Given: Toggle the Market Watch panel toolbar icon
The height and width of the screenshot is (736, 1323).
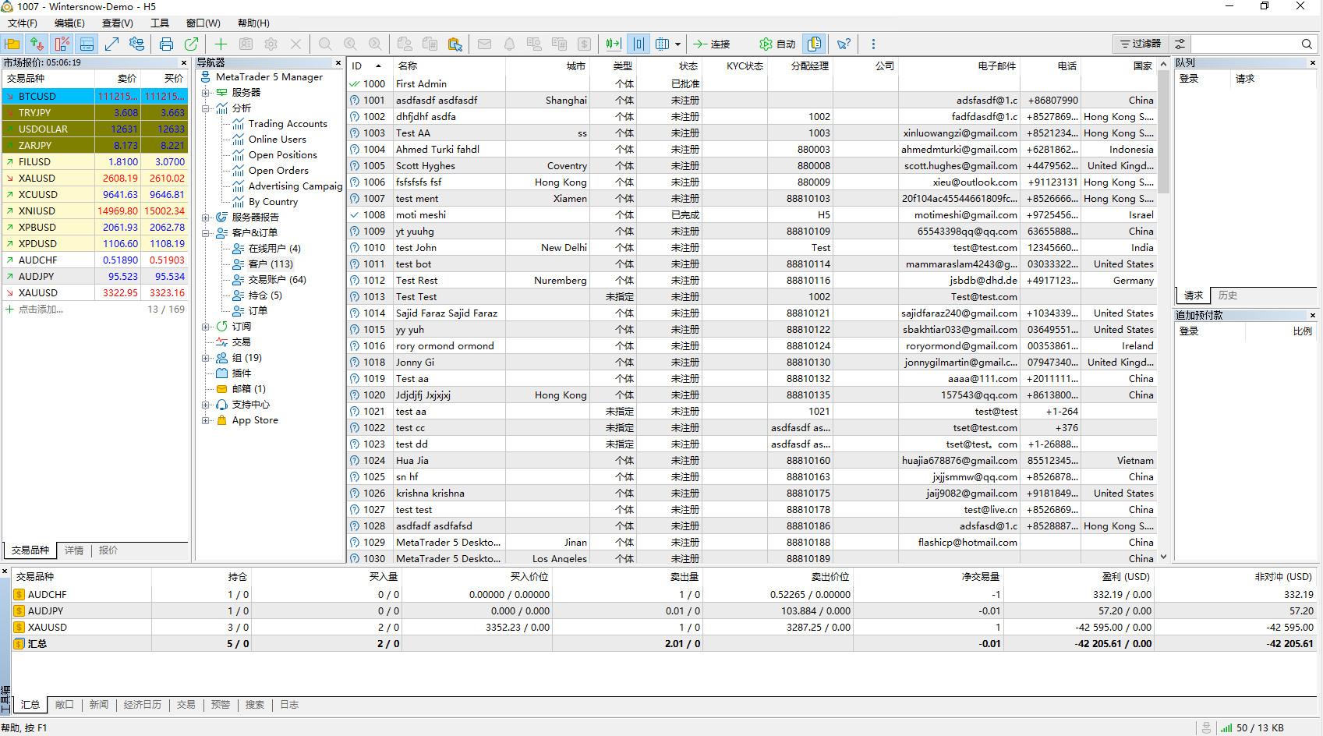Looking at the screenshot, I should (x=37, y=44).
